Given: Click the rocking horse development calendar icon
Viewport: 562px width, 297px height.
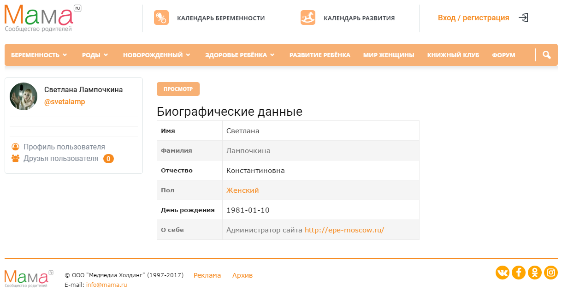Looking at the screenshot, I should pyautogui.click(x=308, y=18).
